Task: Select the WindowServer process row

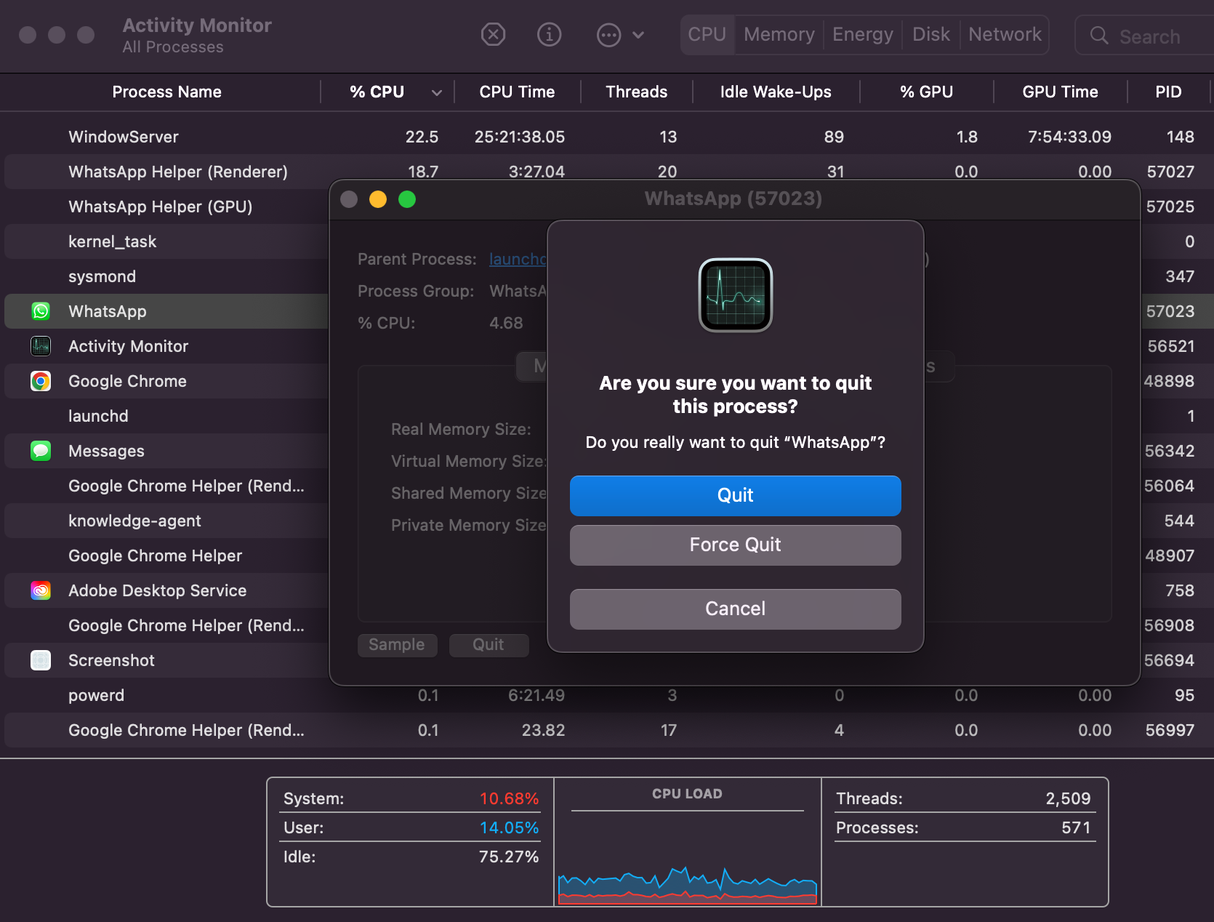Action: 609,137
